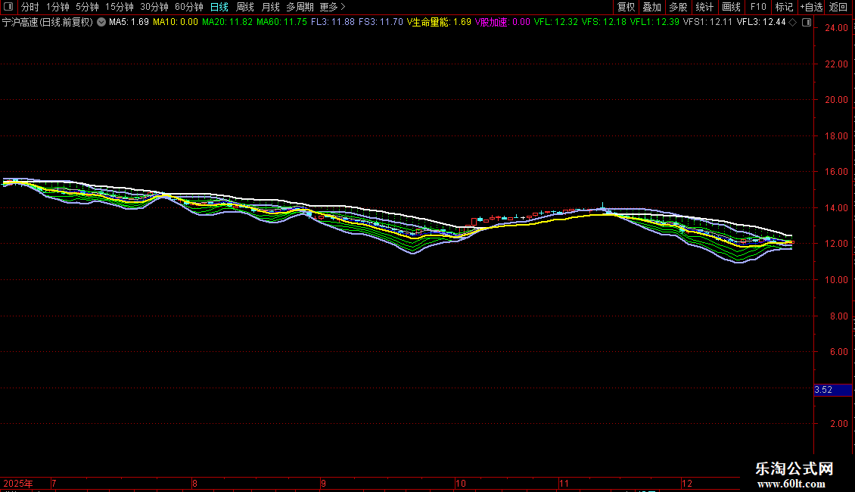Expand the indicator dropdown beside 宁沪高速 title
855x492 pixels.
[101, 22]
